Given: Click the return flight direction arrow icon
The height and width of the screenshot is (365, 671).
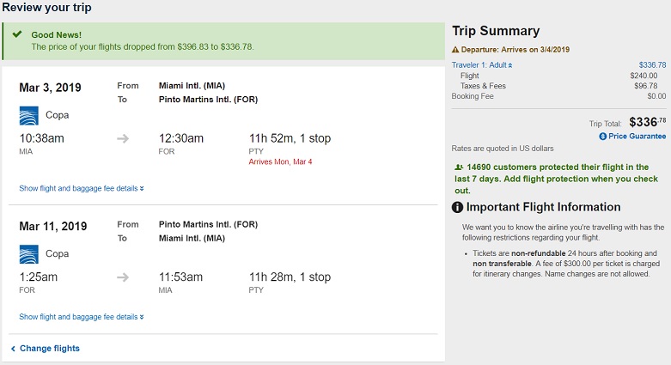Looking at the screenshot, I should [x=123, y=277].
